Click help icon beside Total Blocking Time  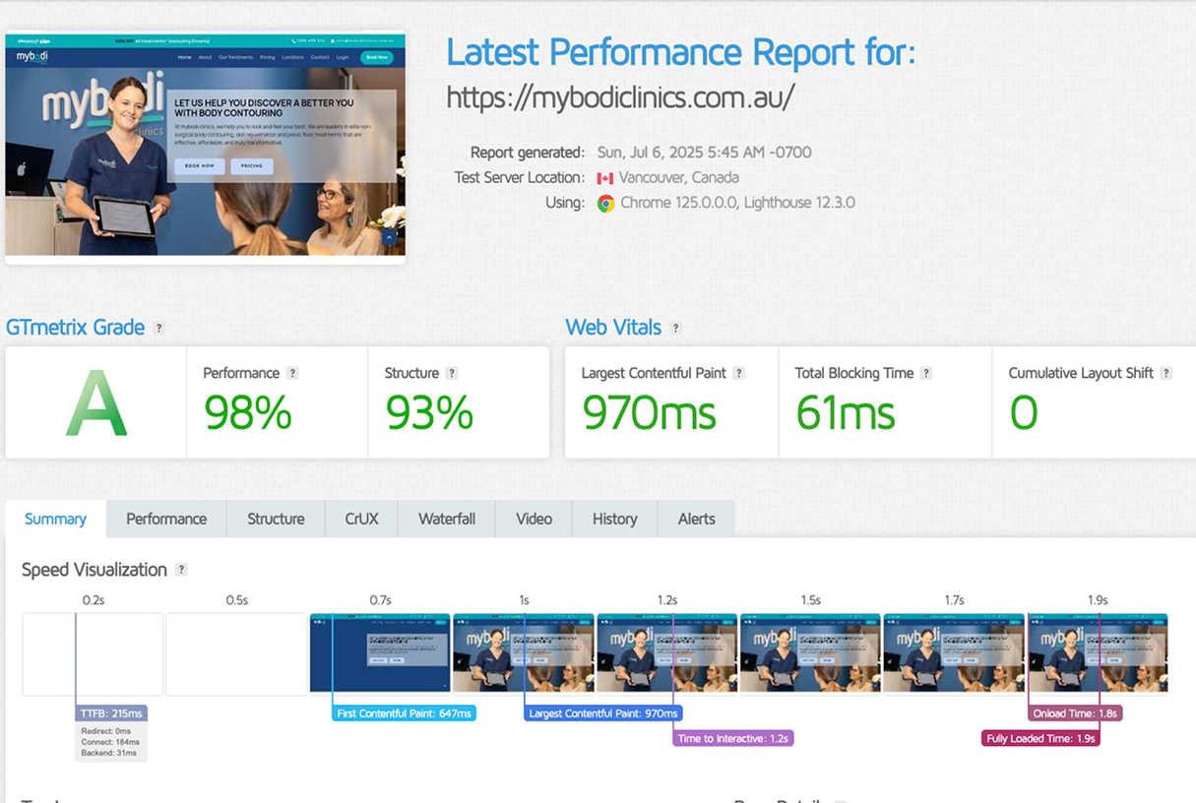(x=926, y=374)
